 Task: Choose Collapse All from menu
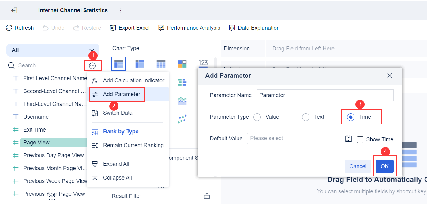[117, 178]
